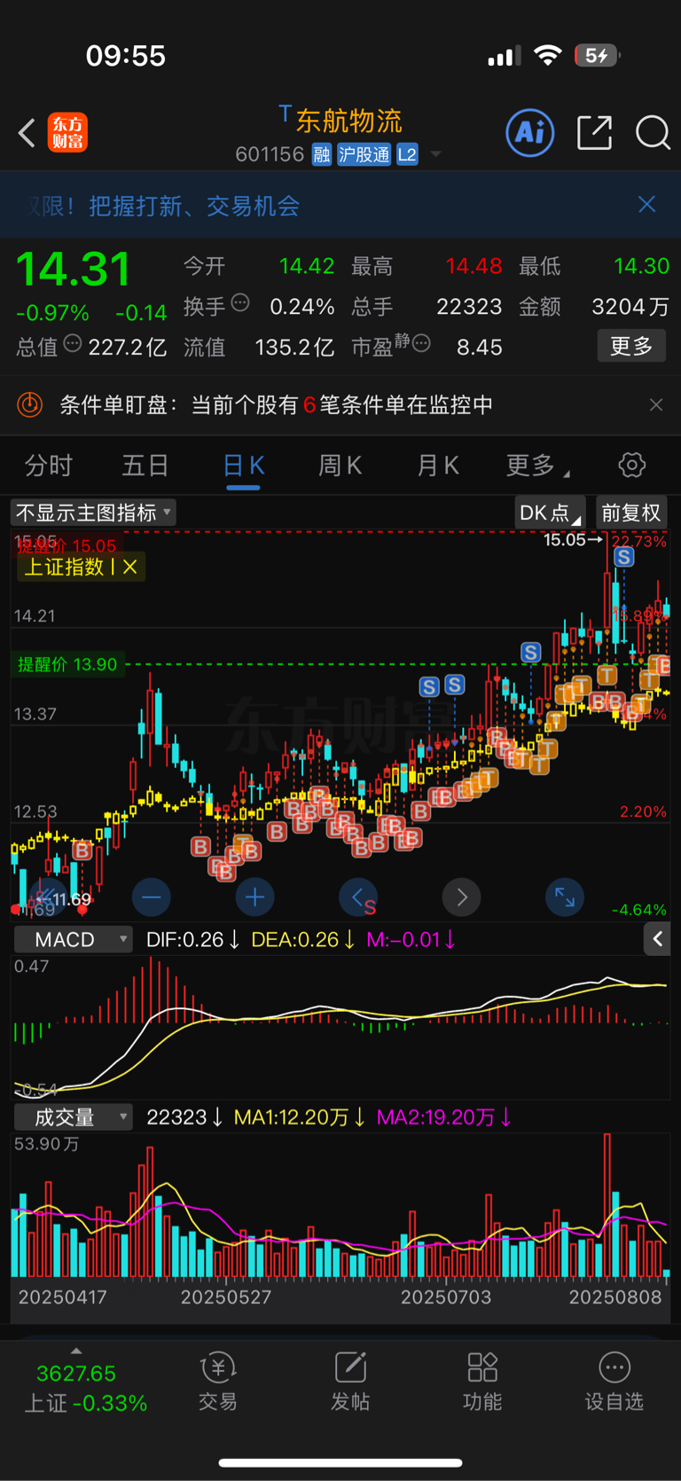The image size is (681, 1481).
Task: Select the 日K tab
Action: [x=243, y=465]
